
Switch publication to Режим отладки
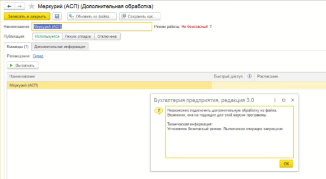pyautogui.click(x=79, y=37)
